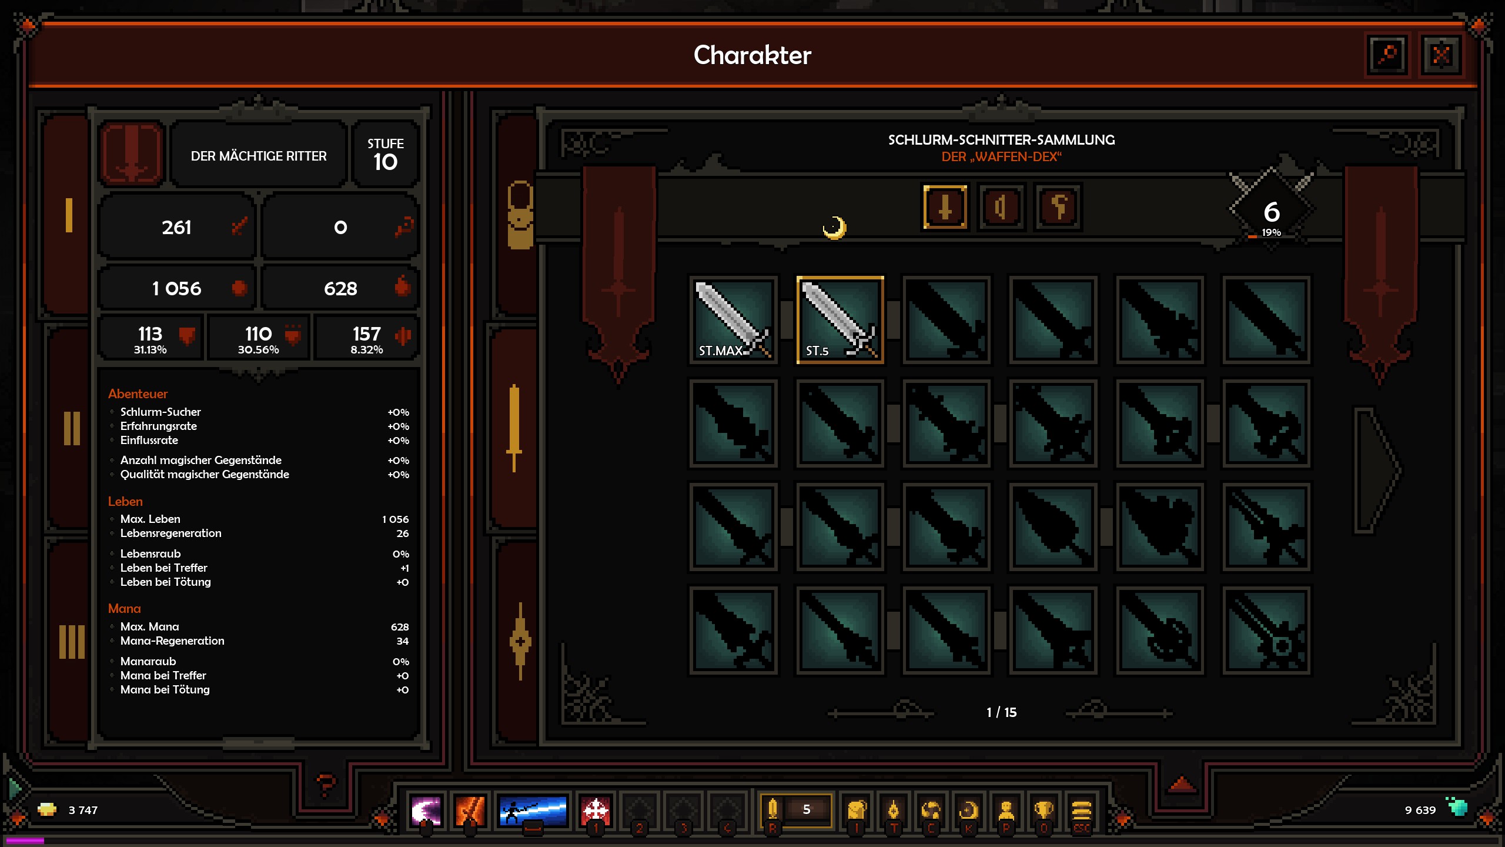Open the backpack tab in side panel
This screenshot has height=847, width=1505.
pyautogui.click(x=520, y=215)
